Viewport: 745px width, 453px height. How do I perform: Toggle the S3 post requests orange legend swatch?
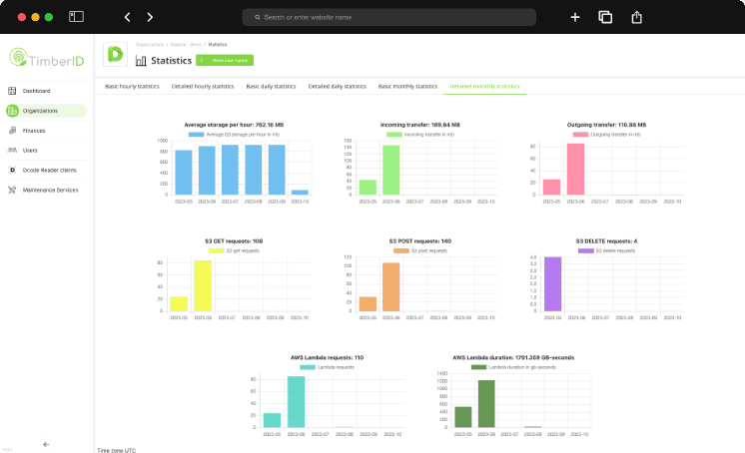401,250
